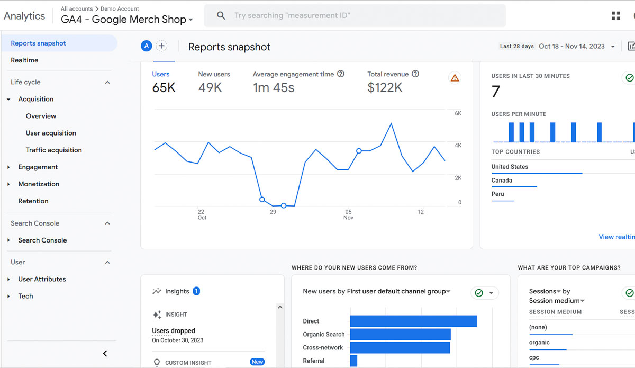This screenshot has height=368, width=635.
Task: Click the Organic Search bar
Action: tap(401, 335)
